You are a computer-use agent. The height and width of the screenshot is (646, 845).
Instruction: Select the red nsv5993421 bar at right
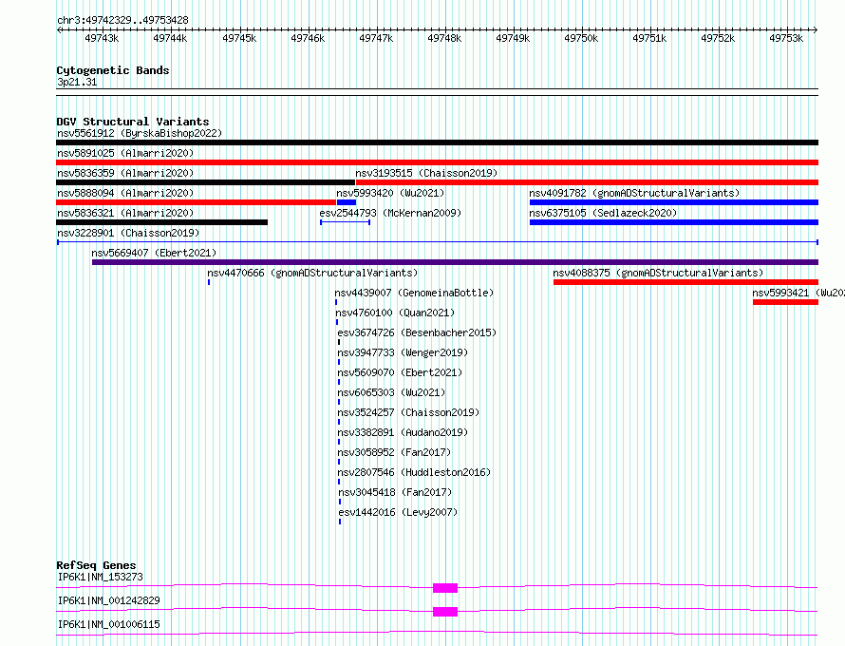(x=786, y=302)
